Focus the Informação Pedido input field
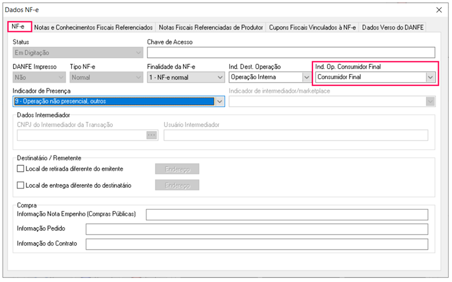 pyautogui.click(x=256, y=229)
